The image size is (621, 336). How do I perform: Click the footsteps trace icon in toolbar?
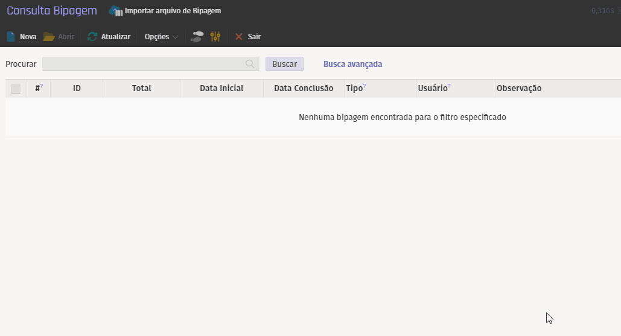tap(197, 37)
